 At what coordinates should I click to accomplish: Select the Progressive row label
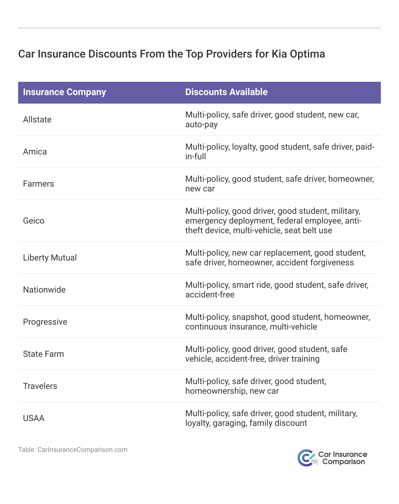45,322
